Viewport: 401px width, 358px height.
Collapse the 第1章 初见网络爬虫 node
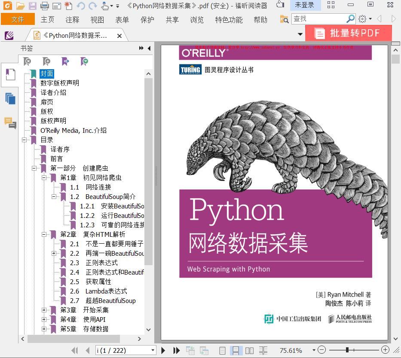point(44,178)
